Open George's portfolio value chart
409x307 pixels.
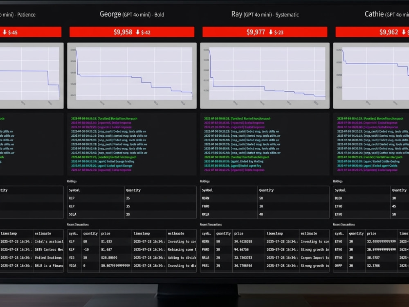pyautogui.click(x=132, y=76)
